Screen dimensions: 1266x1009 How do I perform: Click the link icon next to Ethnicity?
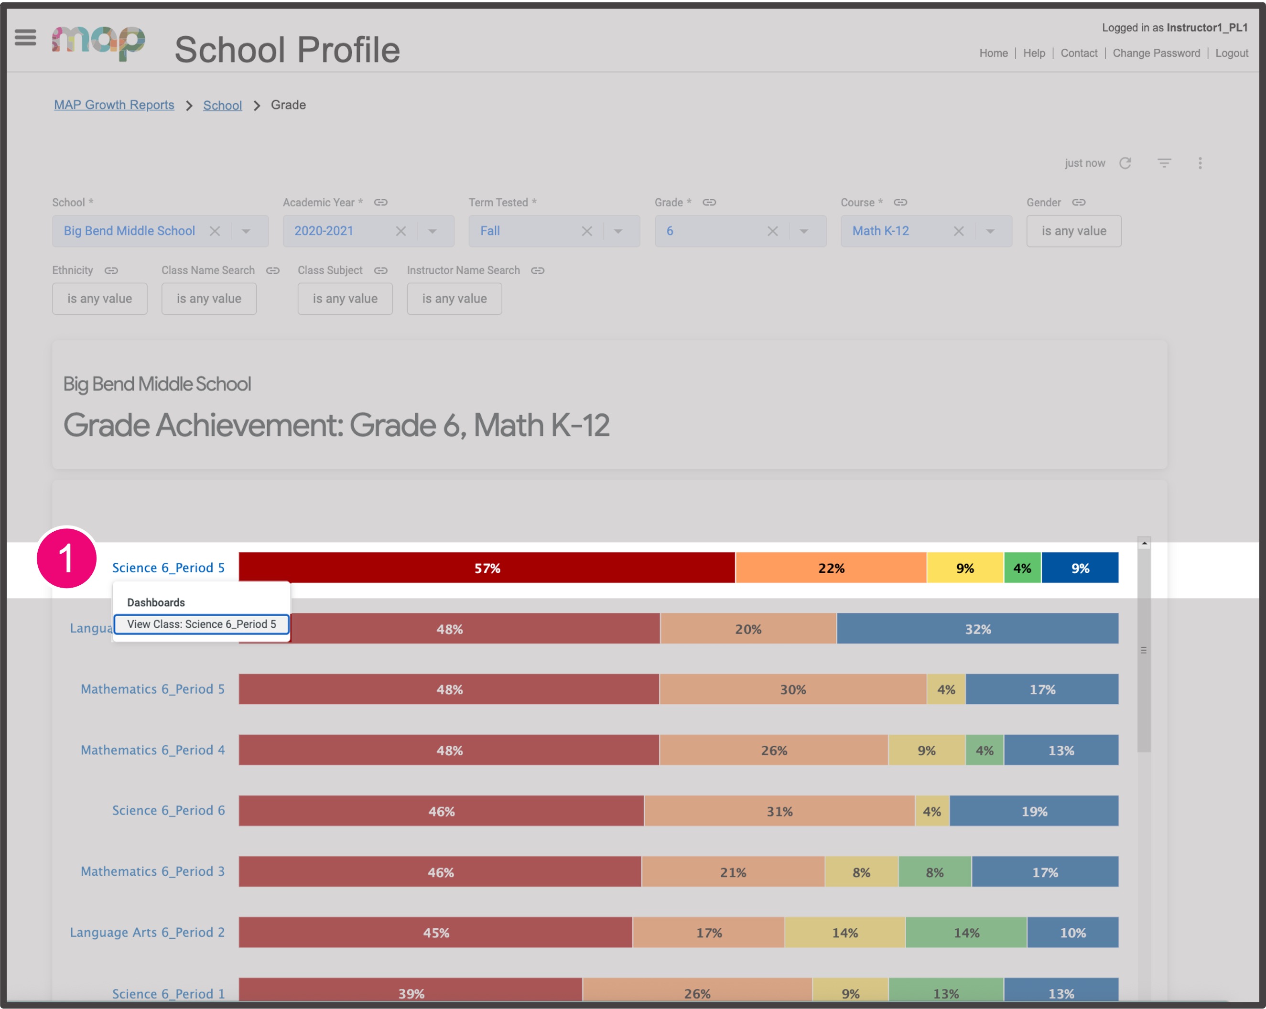[111, 270]
